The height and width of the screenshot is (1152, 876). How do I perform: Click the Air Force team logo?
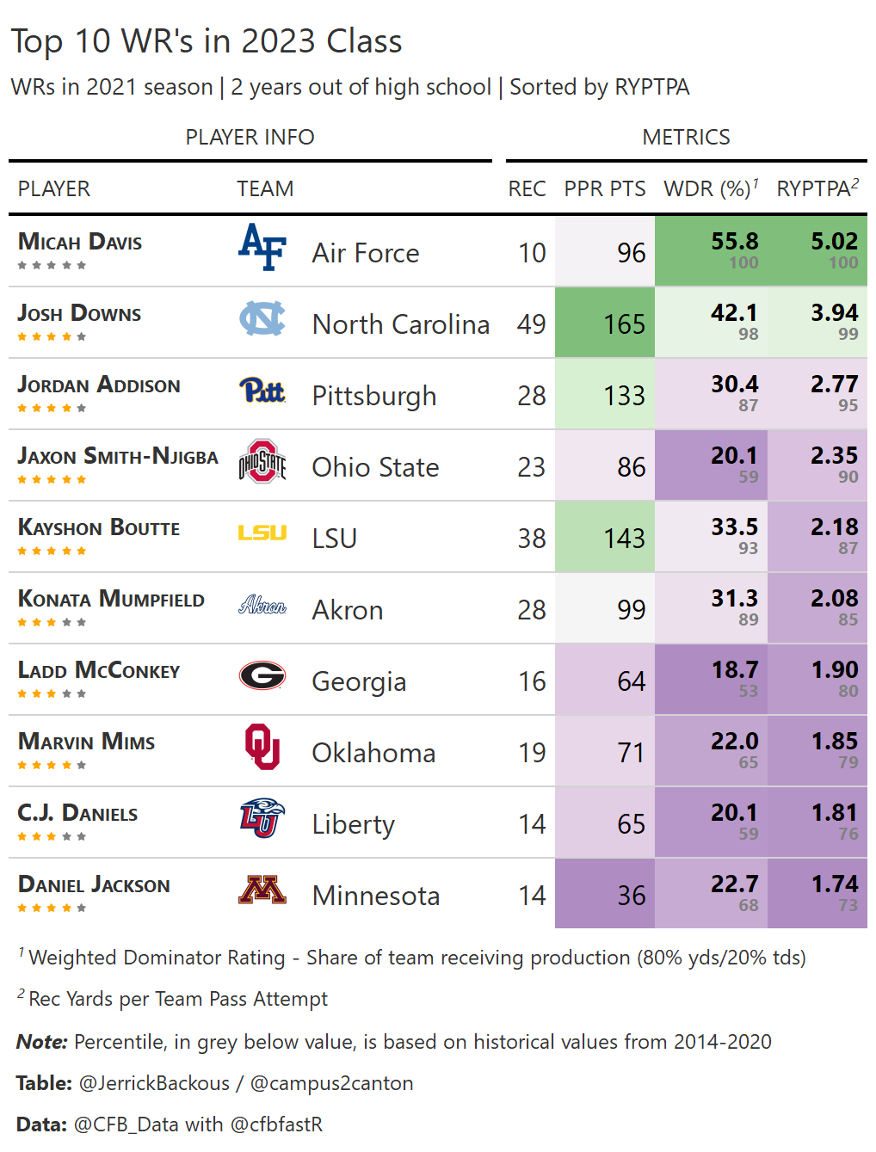pos(262,247)
